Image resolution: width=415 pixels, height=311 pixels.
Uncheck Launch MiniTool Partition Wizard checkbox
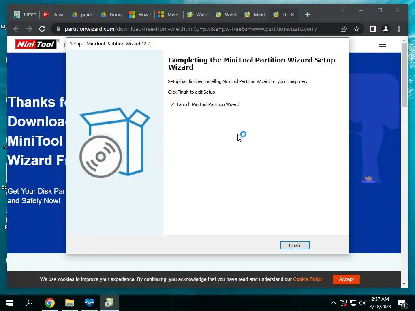tap(172, 104)
